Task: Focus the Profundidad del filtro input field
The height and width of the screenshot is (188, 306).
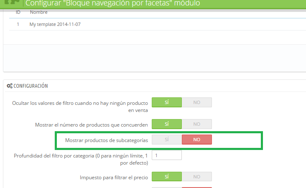Action: point(166,155)
